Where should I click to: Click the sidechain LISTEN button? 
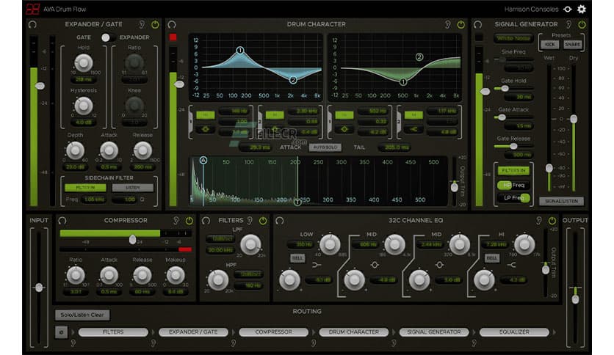tap(133, 188)
